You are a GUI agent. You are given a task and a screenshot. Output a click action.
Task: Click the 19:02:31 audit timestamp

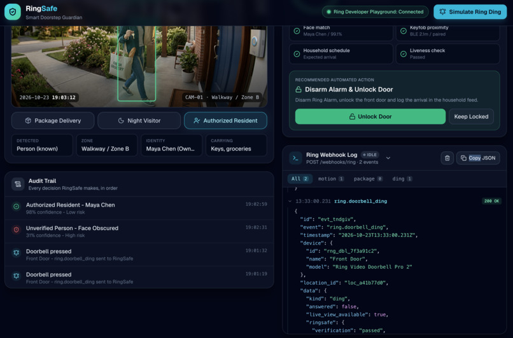256,227
